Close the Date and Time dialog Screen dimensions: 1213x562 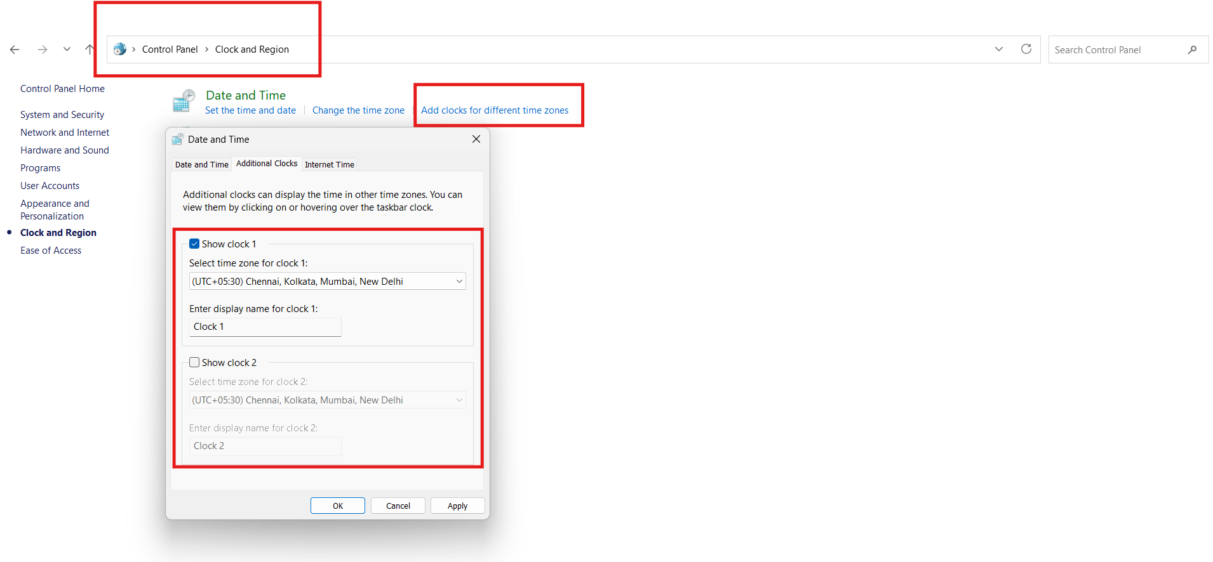coord(476,139)
